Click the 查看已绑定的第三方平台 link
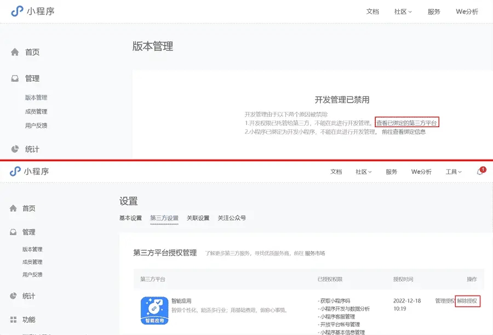The image size is (493, 335). [x=406, y=123]
